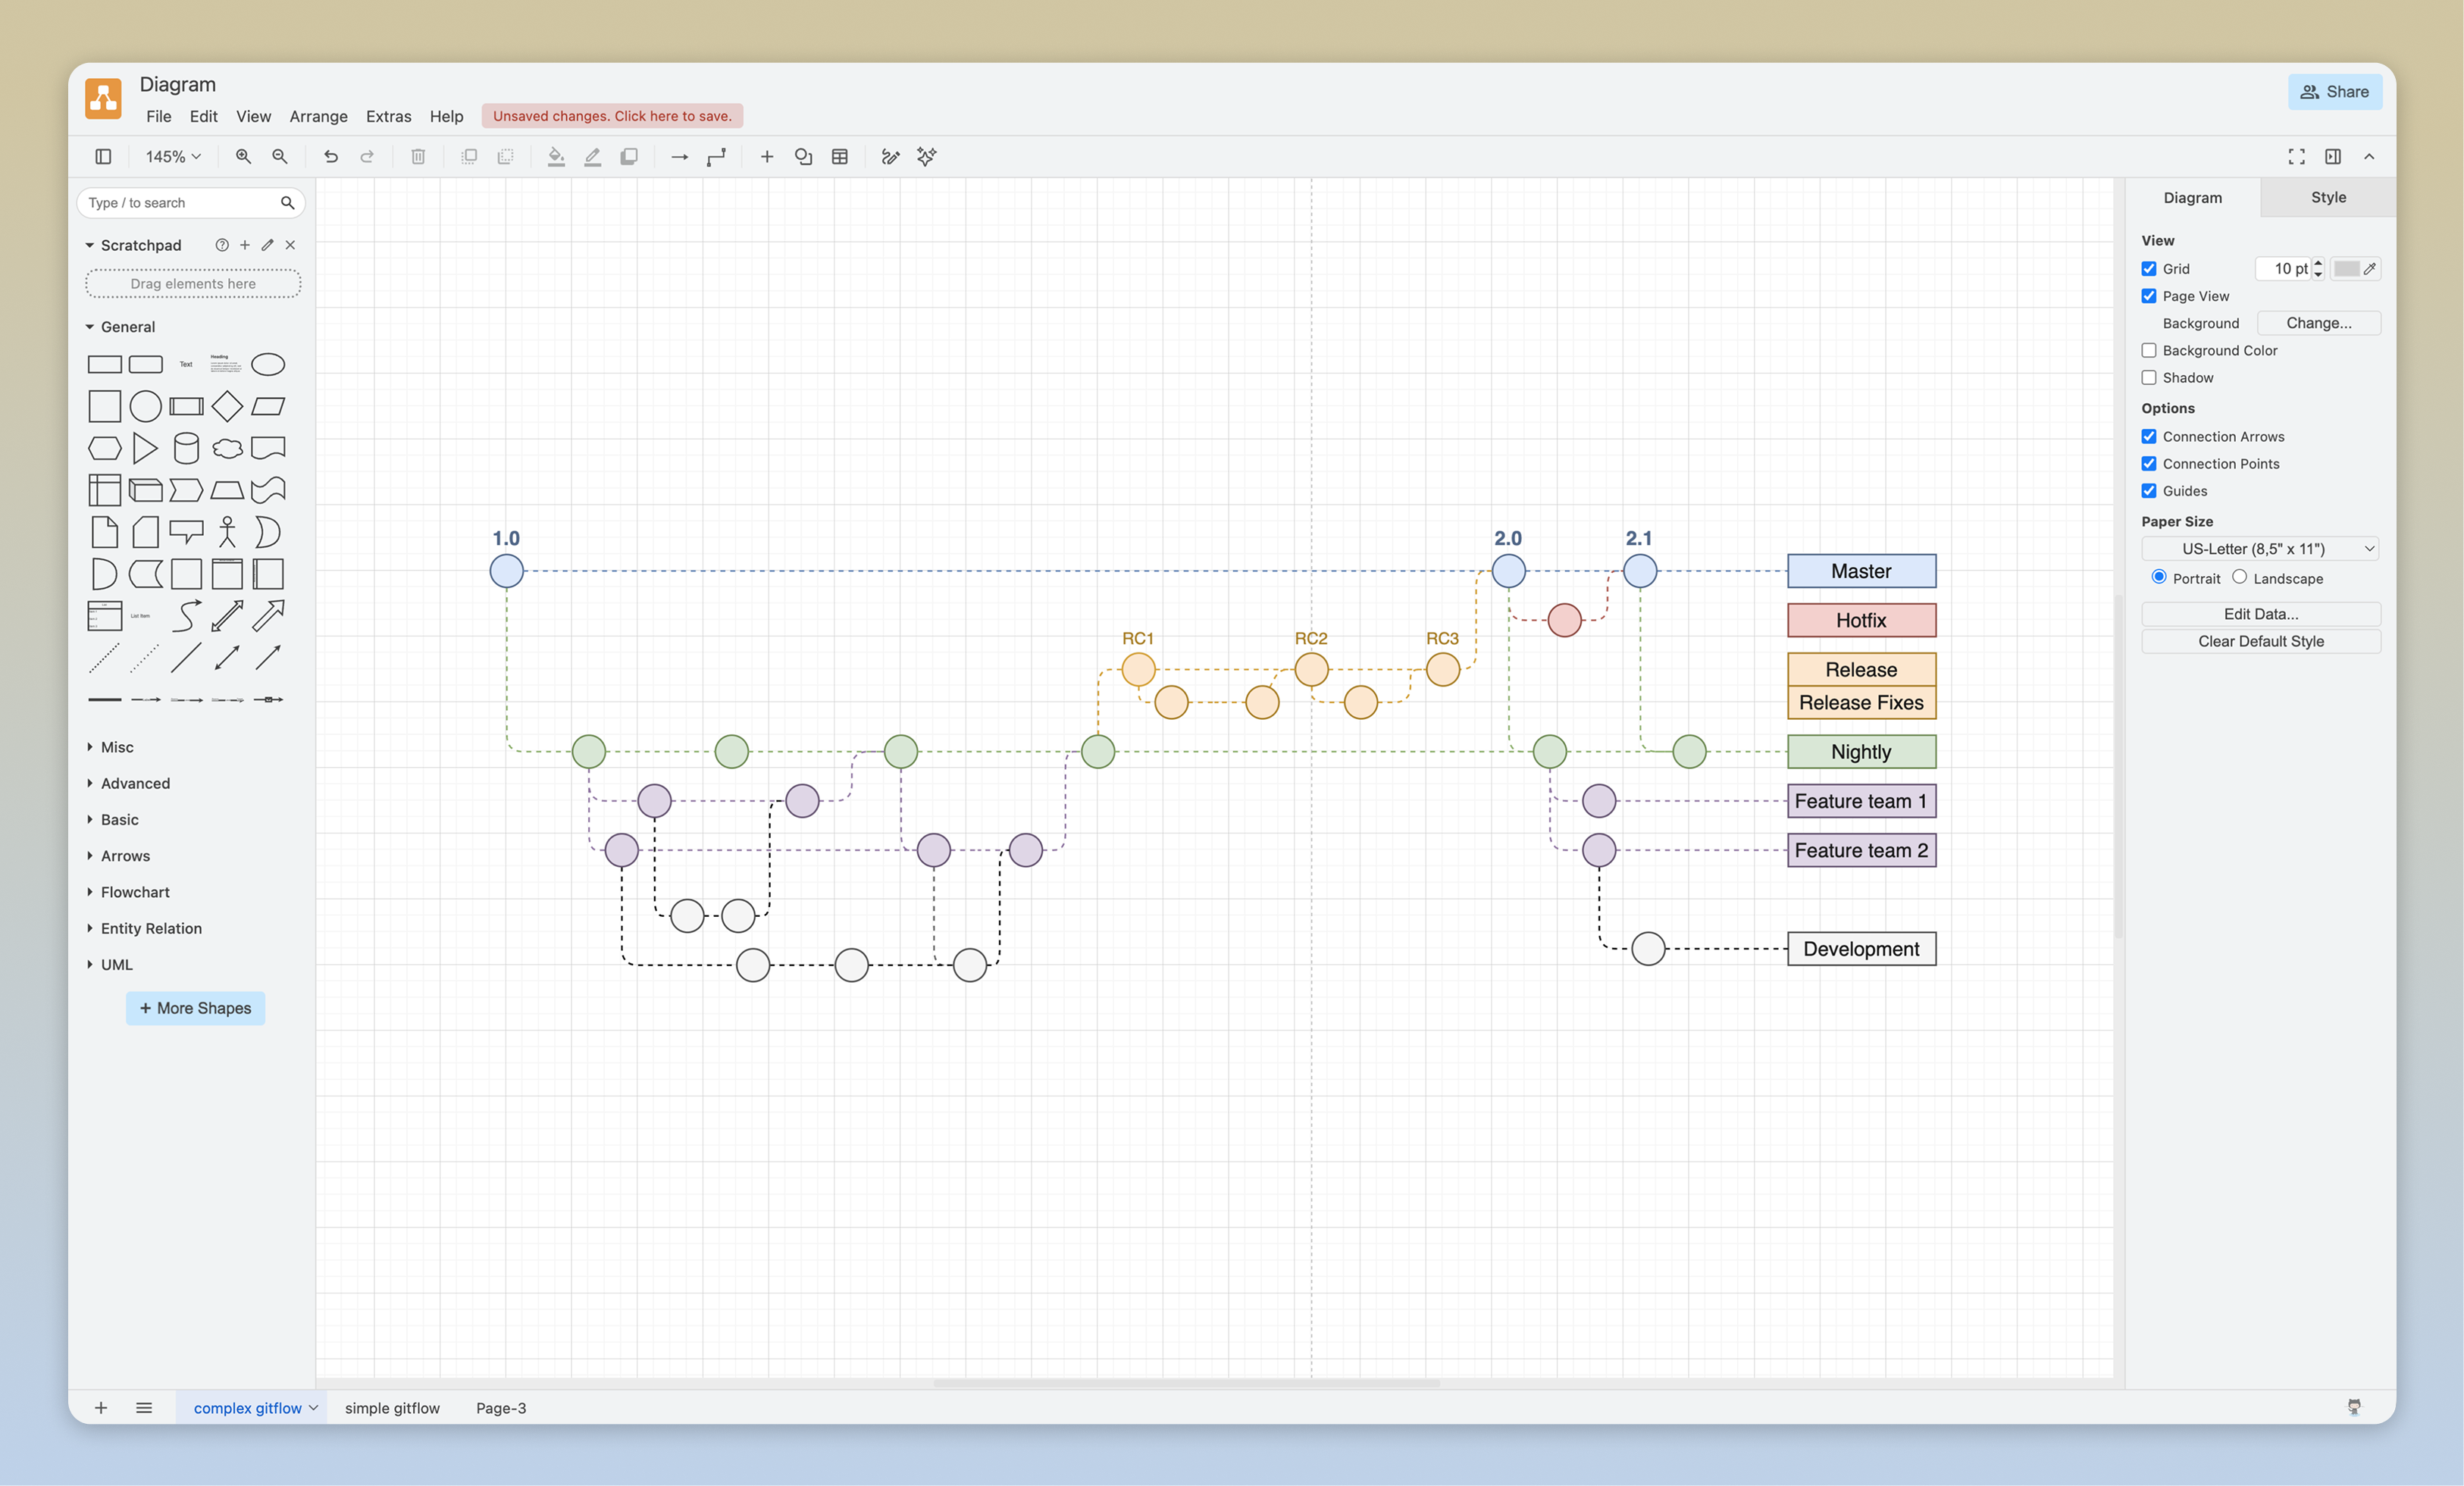Select the Zoom In tool

point(243,157)
